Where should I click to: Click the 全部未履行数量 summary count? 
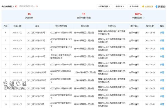click(84, 14)
